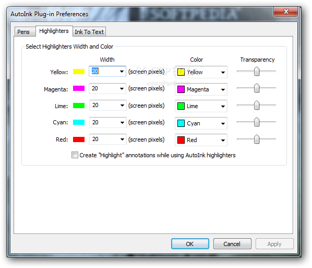Open the Cyan width dropdown arrow
This screenshot has height=268, width=312.
[122, 122]
